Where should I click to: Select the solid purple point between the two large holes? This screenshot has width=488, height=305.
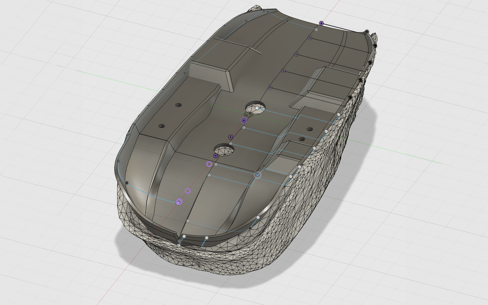[x=230, y=137]
